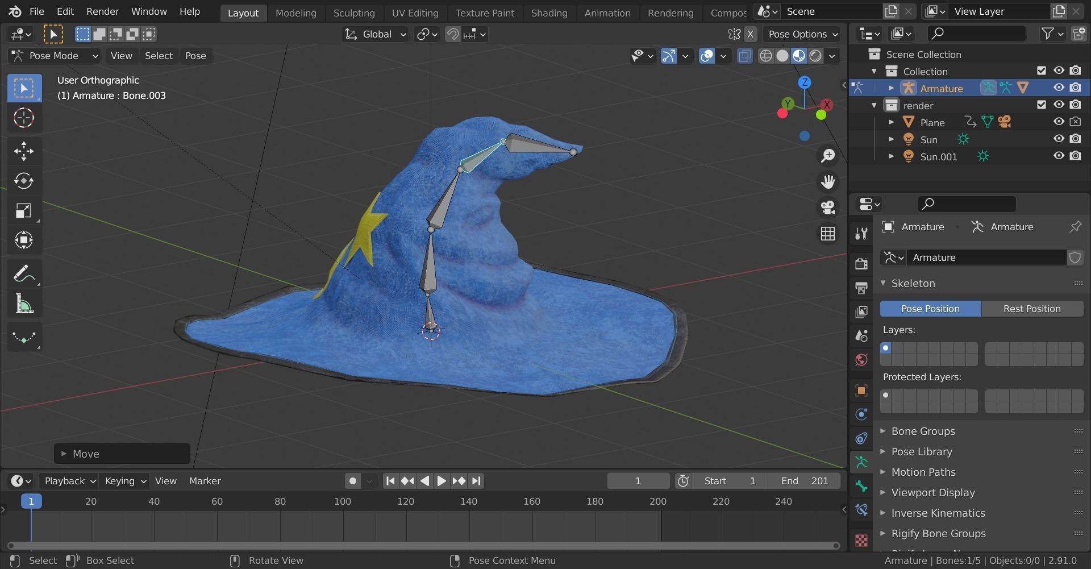This screenshot has width=1091, height=569.
Task: Expand the Move operator panel
Action: (x=122, y=454)
